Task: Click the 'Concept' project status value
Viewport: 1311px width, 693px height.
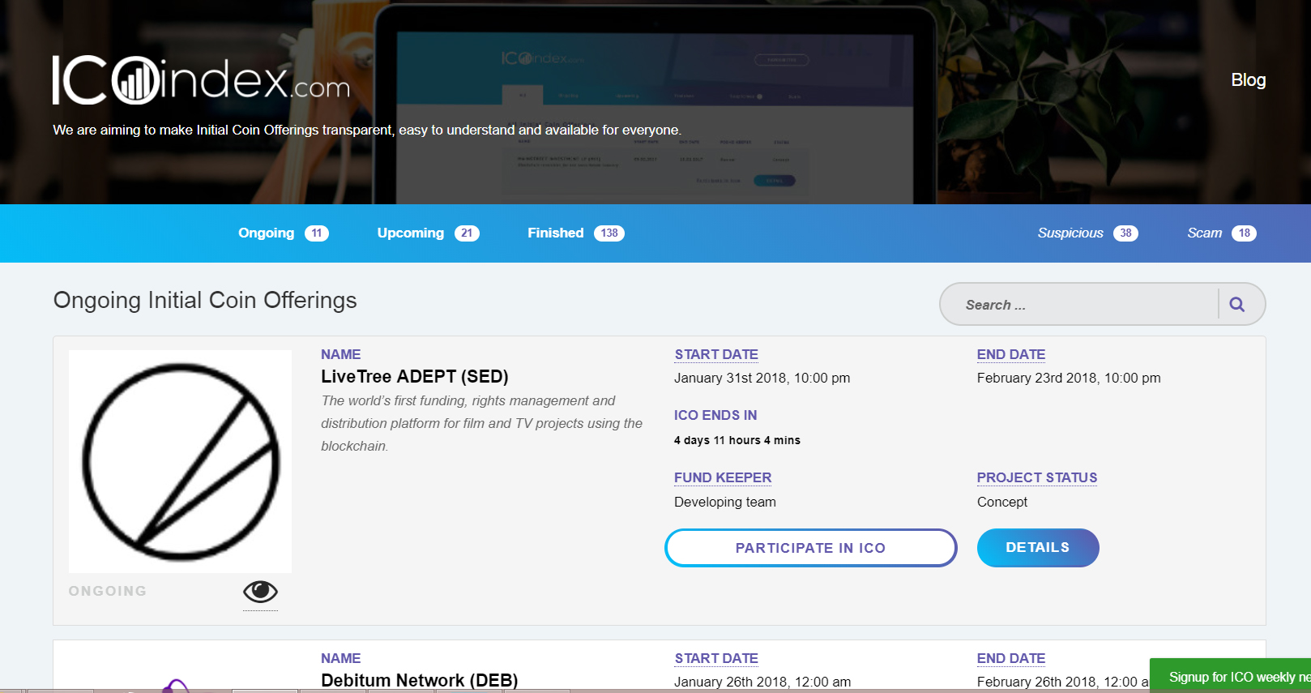Action: pyautogui.click(x=1002, y=502)
